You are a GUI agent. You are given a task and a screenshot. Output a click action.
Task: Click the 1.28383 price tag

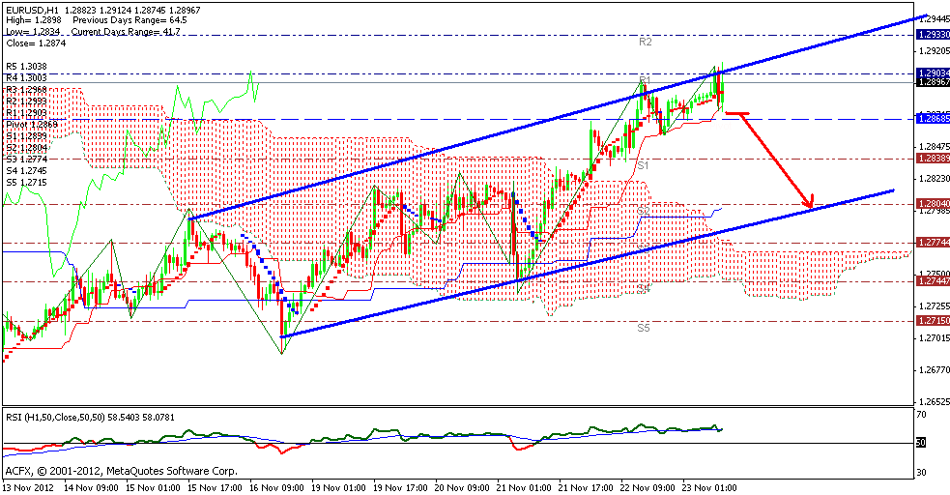pyautogui.click(x=933, y=157)
